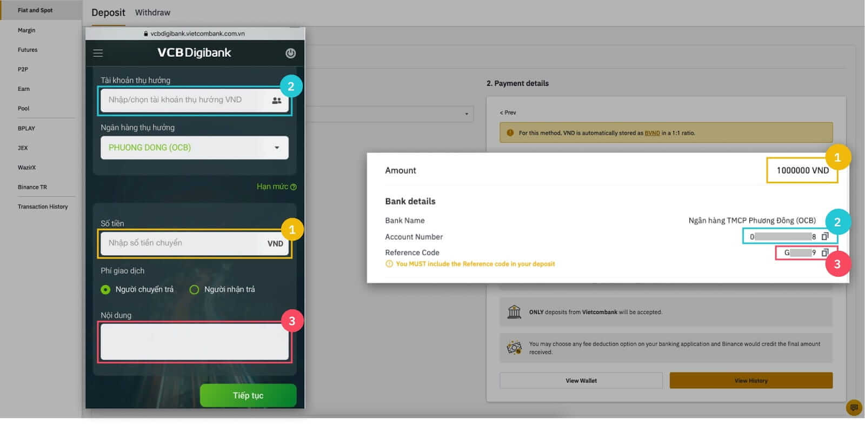The image size is (865, 425).
Task: Click the bank building icon notice
Action: [x=514, y=312]
